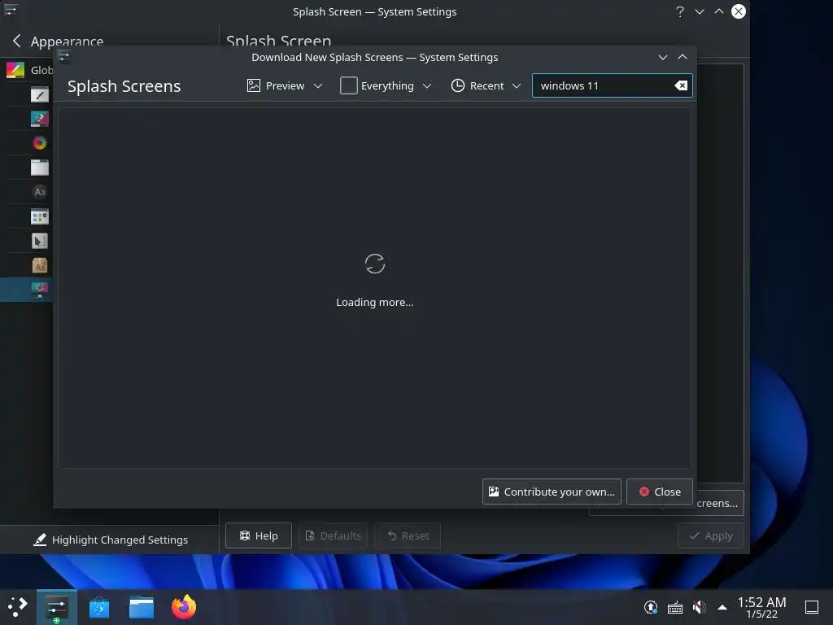833x625 pixels.
Task: Open Window Decorations sidebar item
Action: pyautogui.click(x=39, y=168)
